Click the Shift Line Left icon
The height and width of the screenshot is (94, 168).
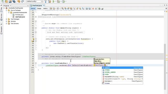[x=87, y=9]
